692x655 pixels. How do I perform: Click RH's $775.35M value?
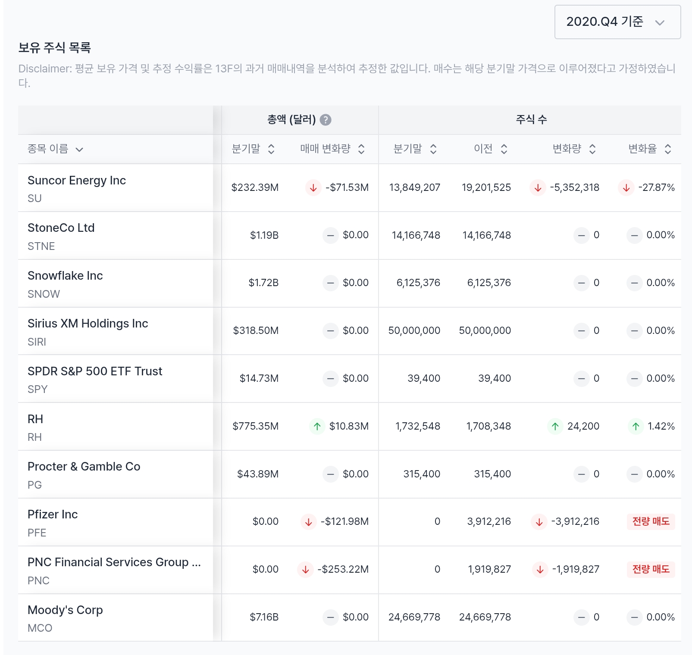click(x=255, y=427)
